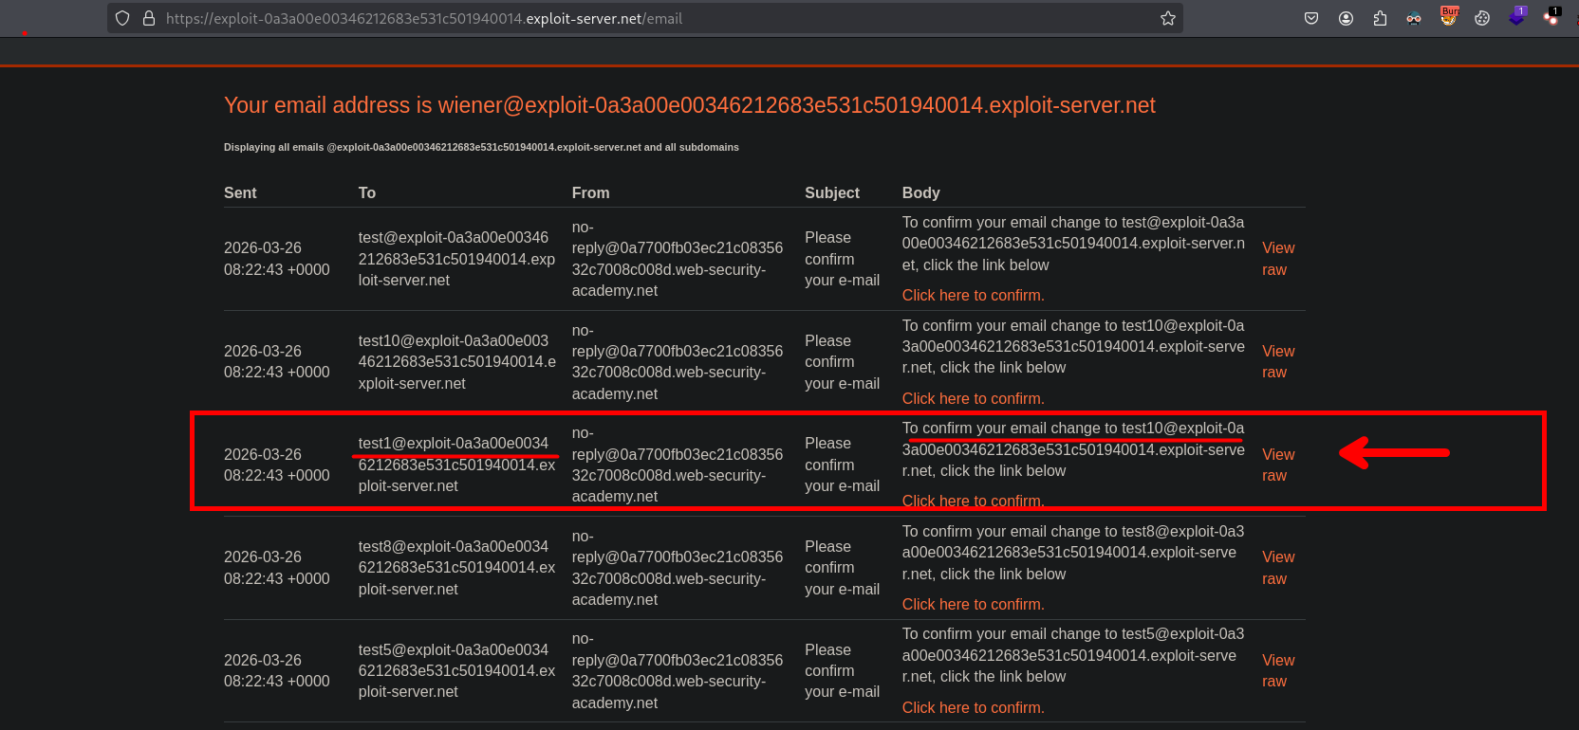
Task: Open the Save to Pocket icon
Action: pos(1311,18)
